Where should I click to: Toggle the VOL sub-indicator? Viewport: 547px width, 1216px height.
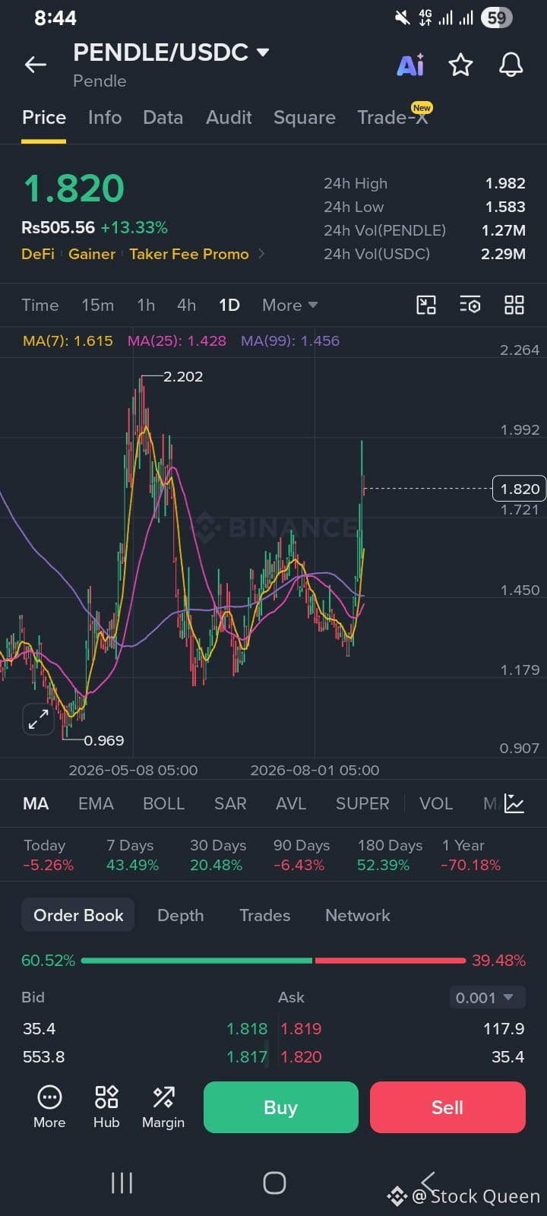436,803
